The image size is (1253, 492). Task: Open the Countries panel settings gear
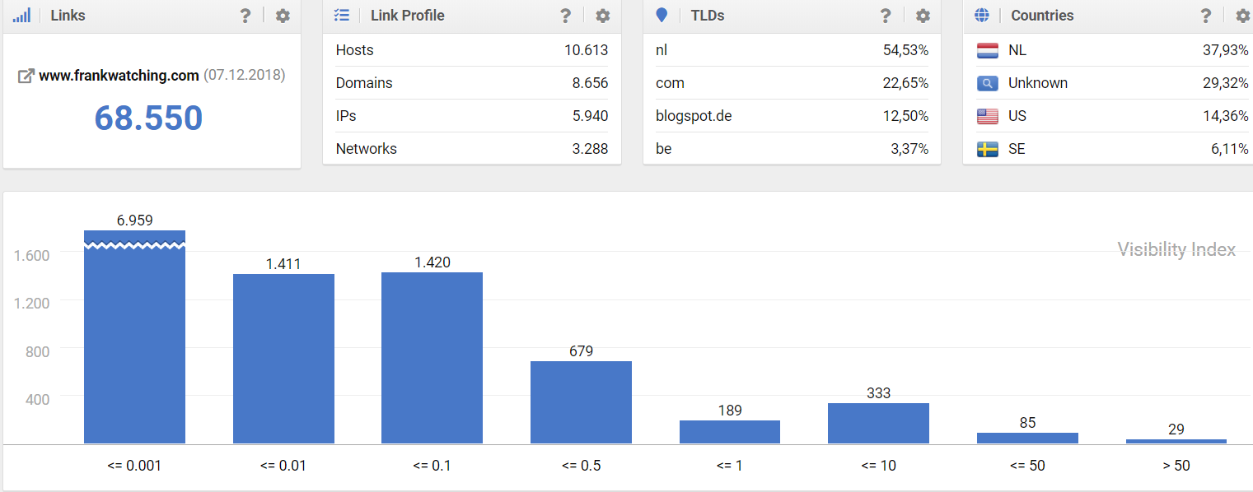pyautogui.click(x=1243, y=16)
